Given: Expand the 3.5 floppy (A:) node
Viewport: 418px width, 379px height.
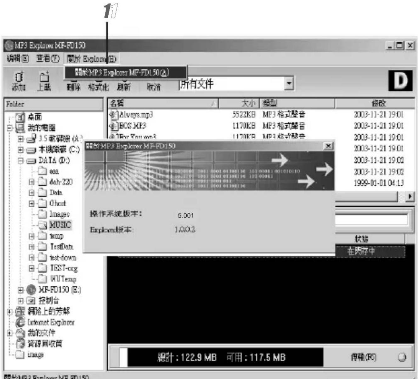Looking at the screenshot, I should click(21, 139).
